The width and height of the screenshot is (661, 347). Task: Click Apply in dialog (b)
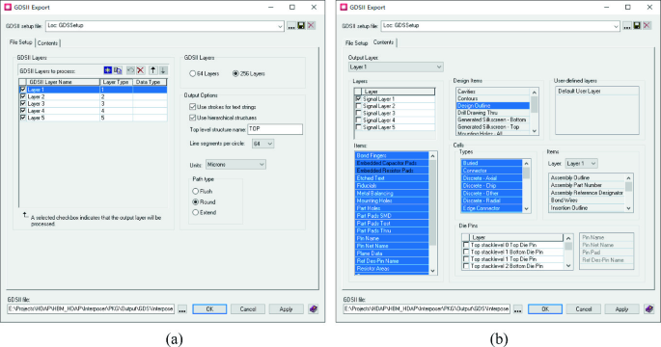click(621, 309)
